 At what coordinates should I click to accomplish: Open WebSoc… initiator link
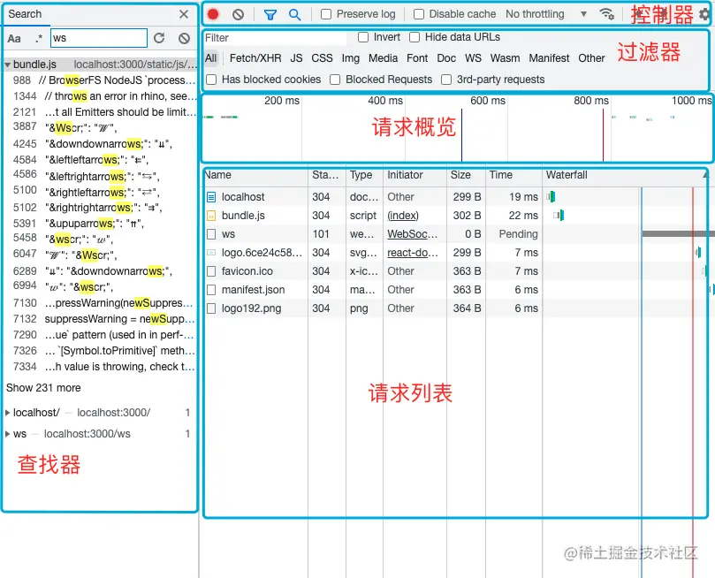pos(412,234)
